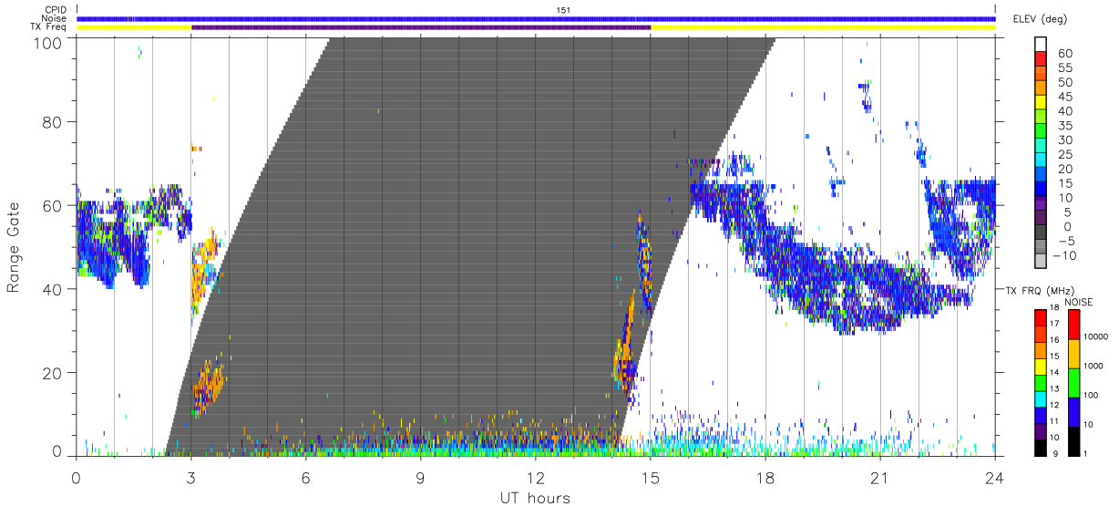The width and height of the screenshot is (1119, 517).
Task: Click the 'ELEV (deg)' colorbar title
Action: click(1042, 18)
